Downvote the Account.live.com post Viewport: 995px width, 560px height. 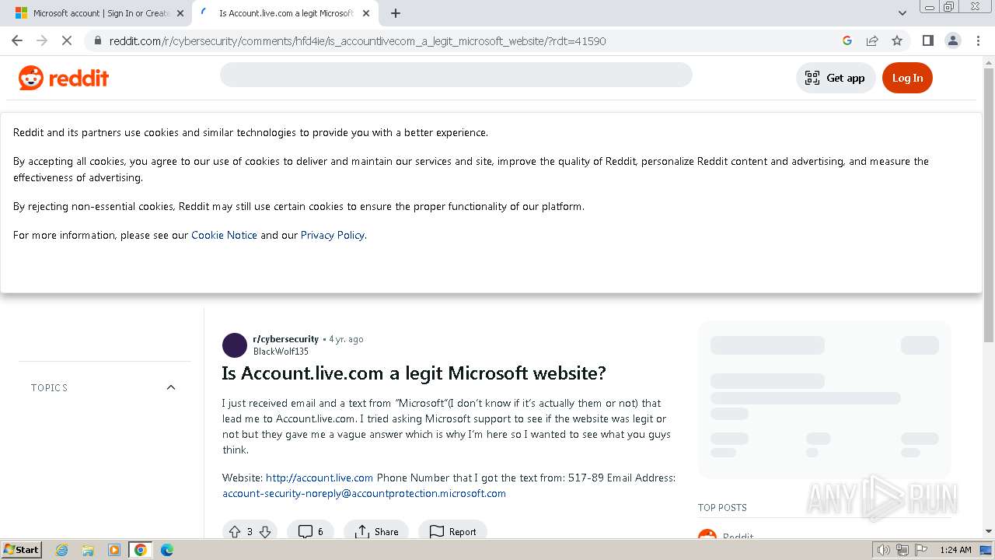coord(265,532)
